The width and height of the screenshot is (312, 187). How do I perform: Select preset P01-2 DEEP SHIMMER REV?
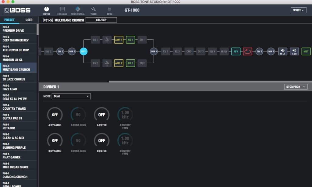pos(18,39)
